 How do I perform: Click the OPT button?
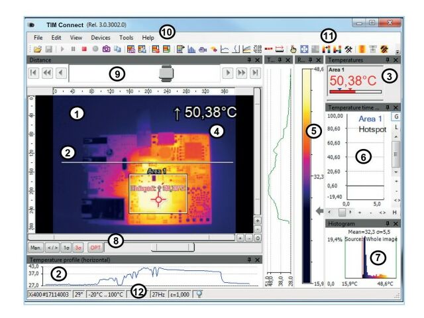(96, 246)
